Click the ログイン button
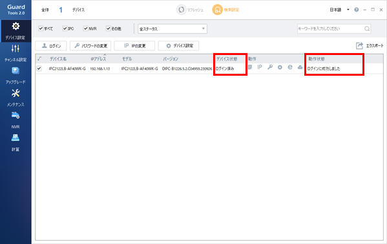 [x=51, y=46]
